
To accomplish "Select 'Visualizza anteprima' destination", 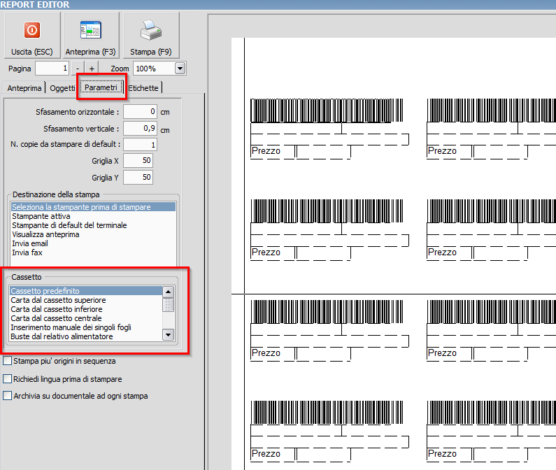I will pyautogui.click(x=93, y=234).
